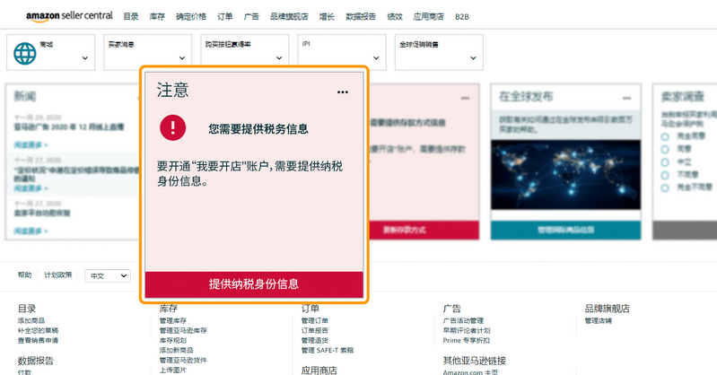Click the globe marketplace icon
This screenshot has width=717, height=375.
24,53
